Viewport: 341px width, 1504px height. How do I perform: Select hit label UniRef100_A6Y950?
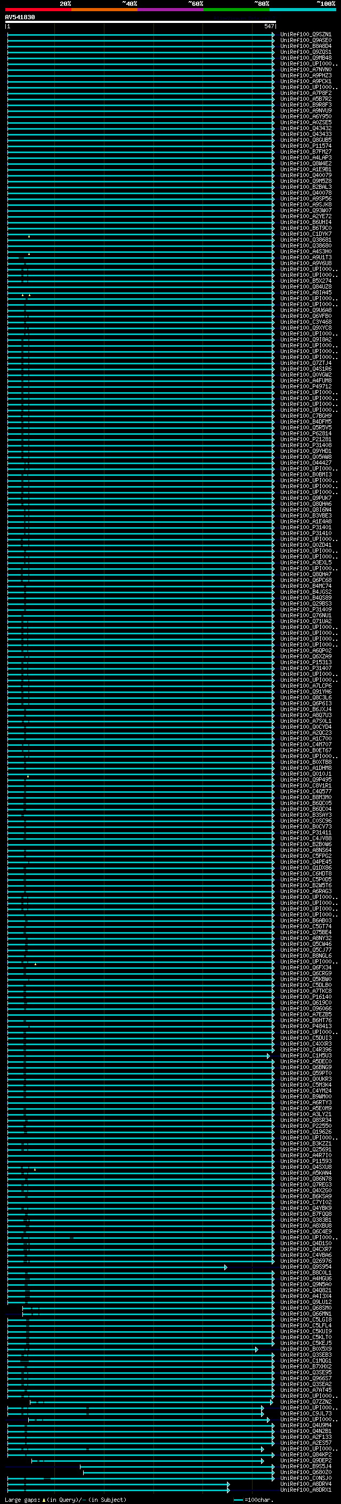pyautogui.click(x=305, y=116)
